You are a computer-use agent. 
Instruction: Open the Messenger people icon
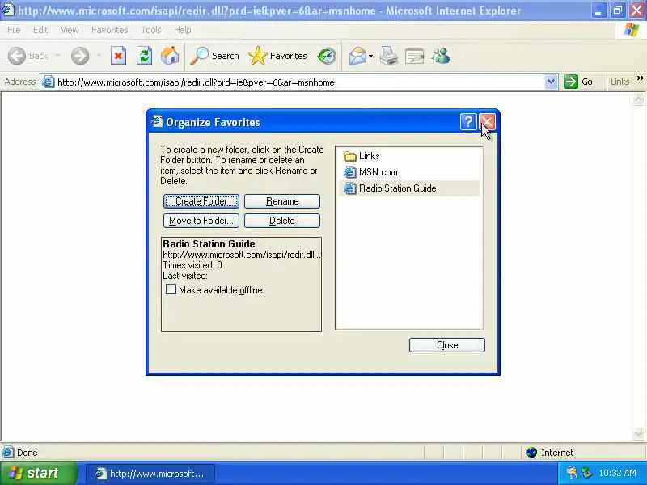tap(441, 56)
